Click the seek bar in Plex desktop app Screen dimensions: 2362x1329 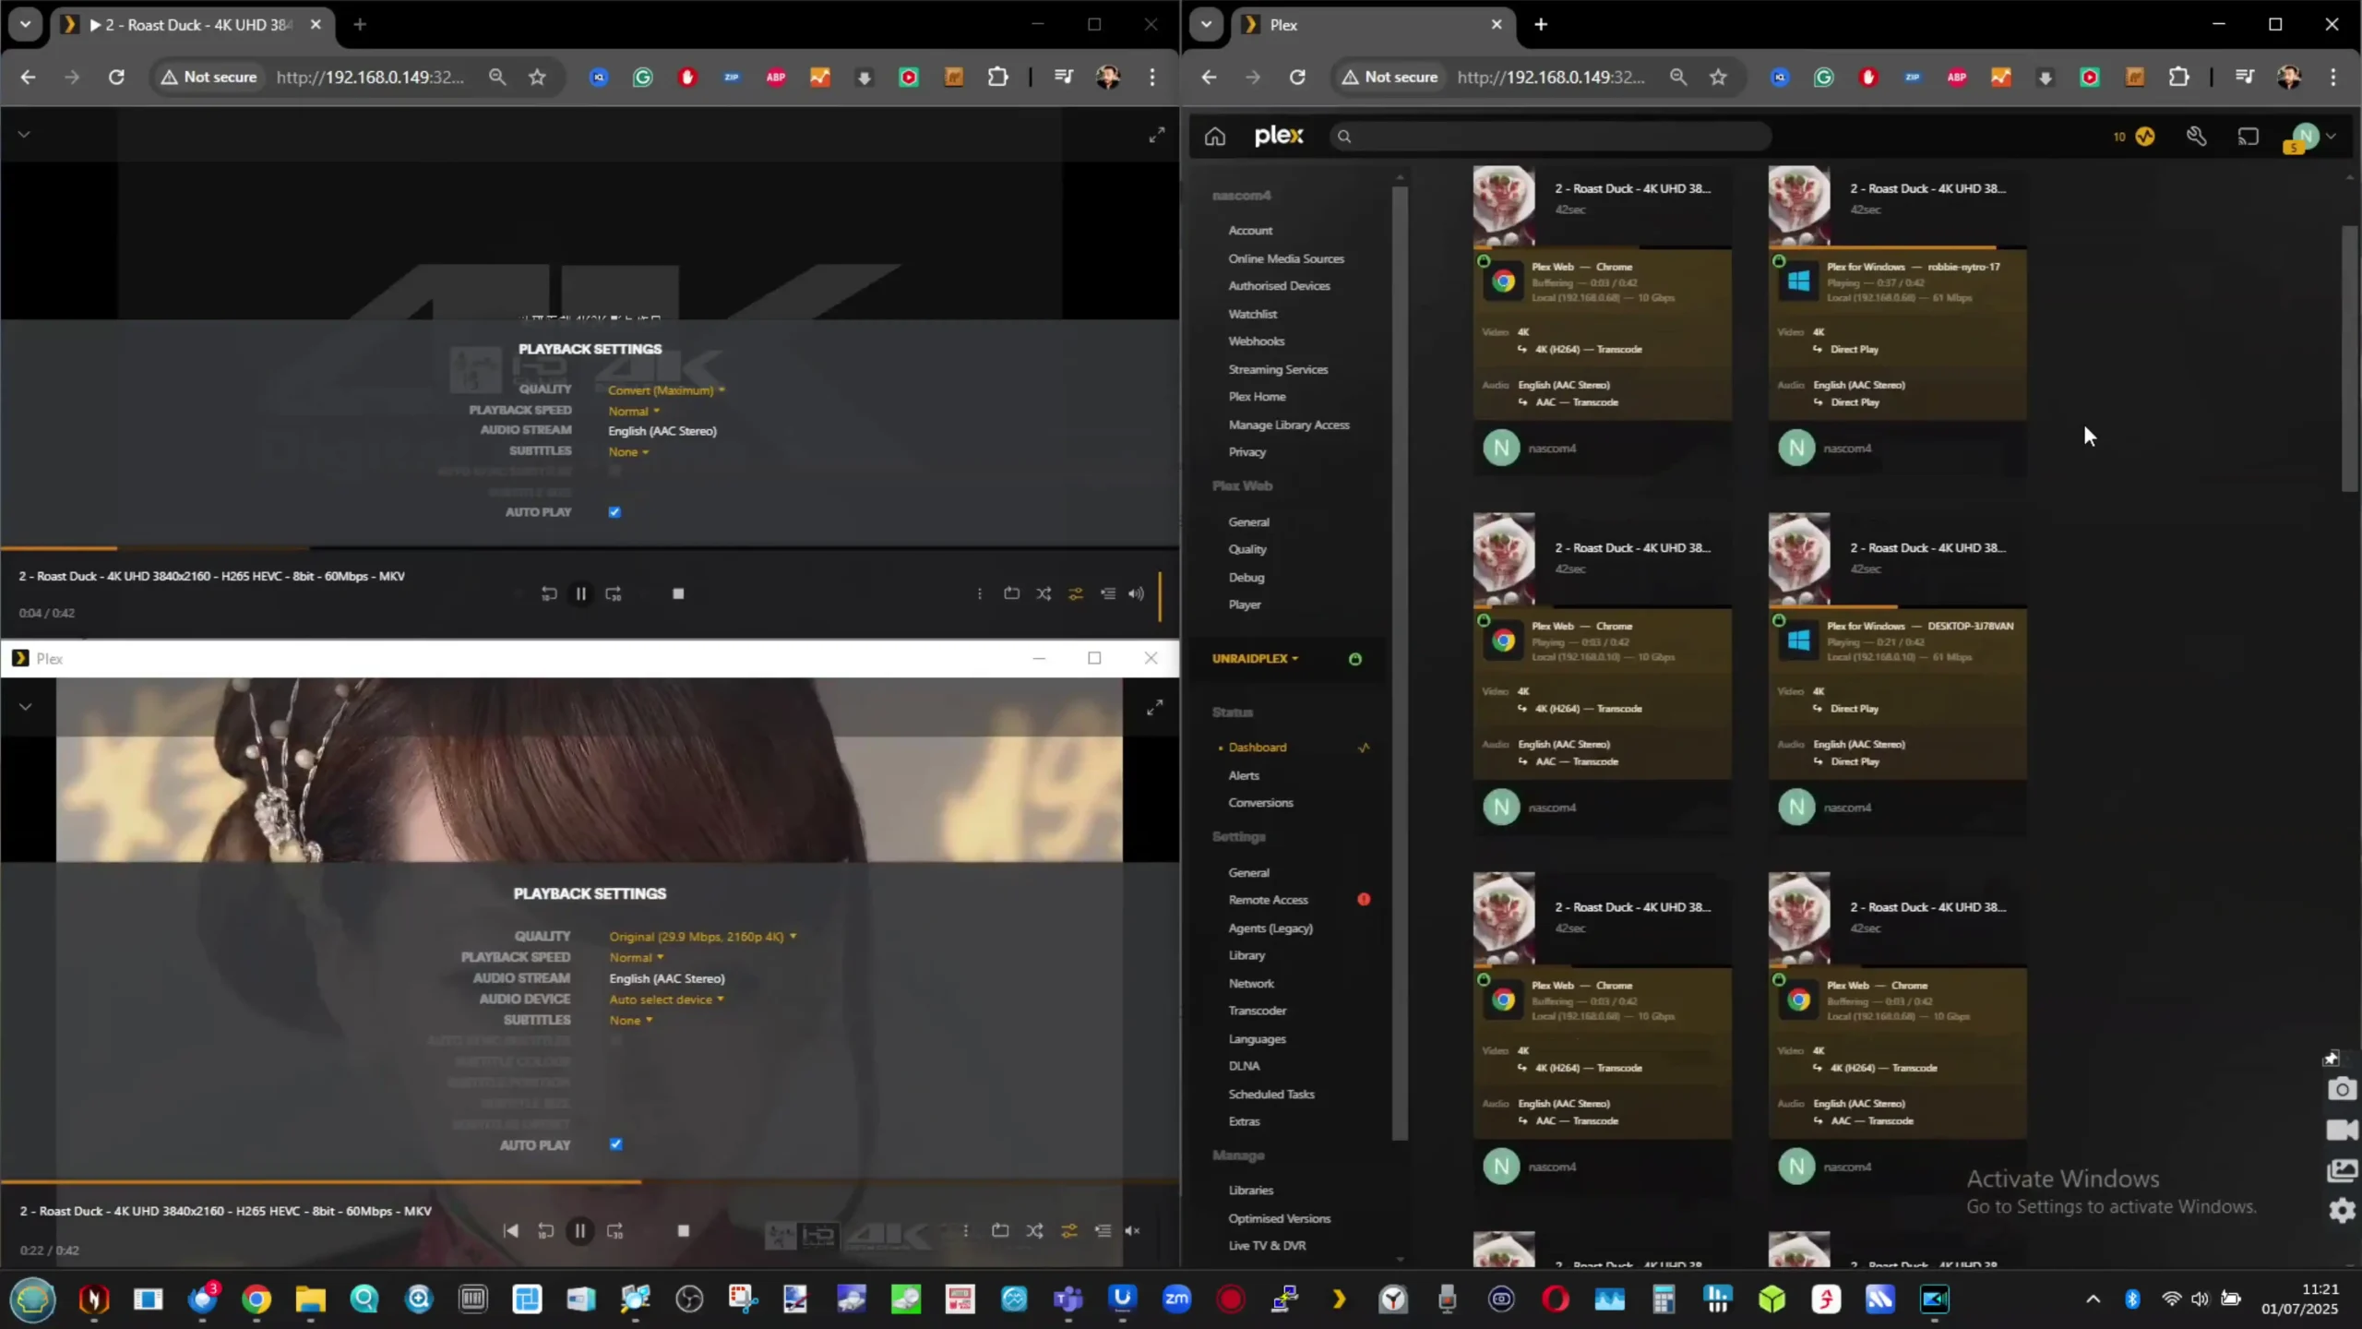click(x=590, y=1181)
